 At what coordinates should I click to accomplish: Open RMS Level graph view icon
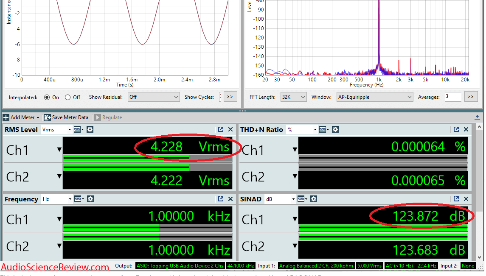pos(77,129)
